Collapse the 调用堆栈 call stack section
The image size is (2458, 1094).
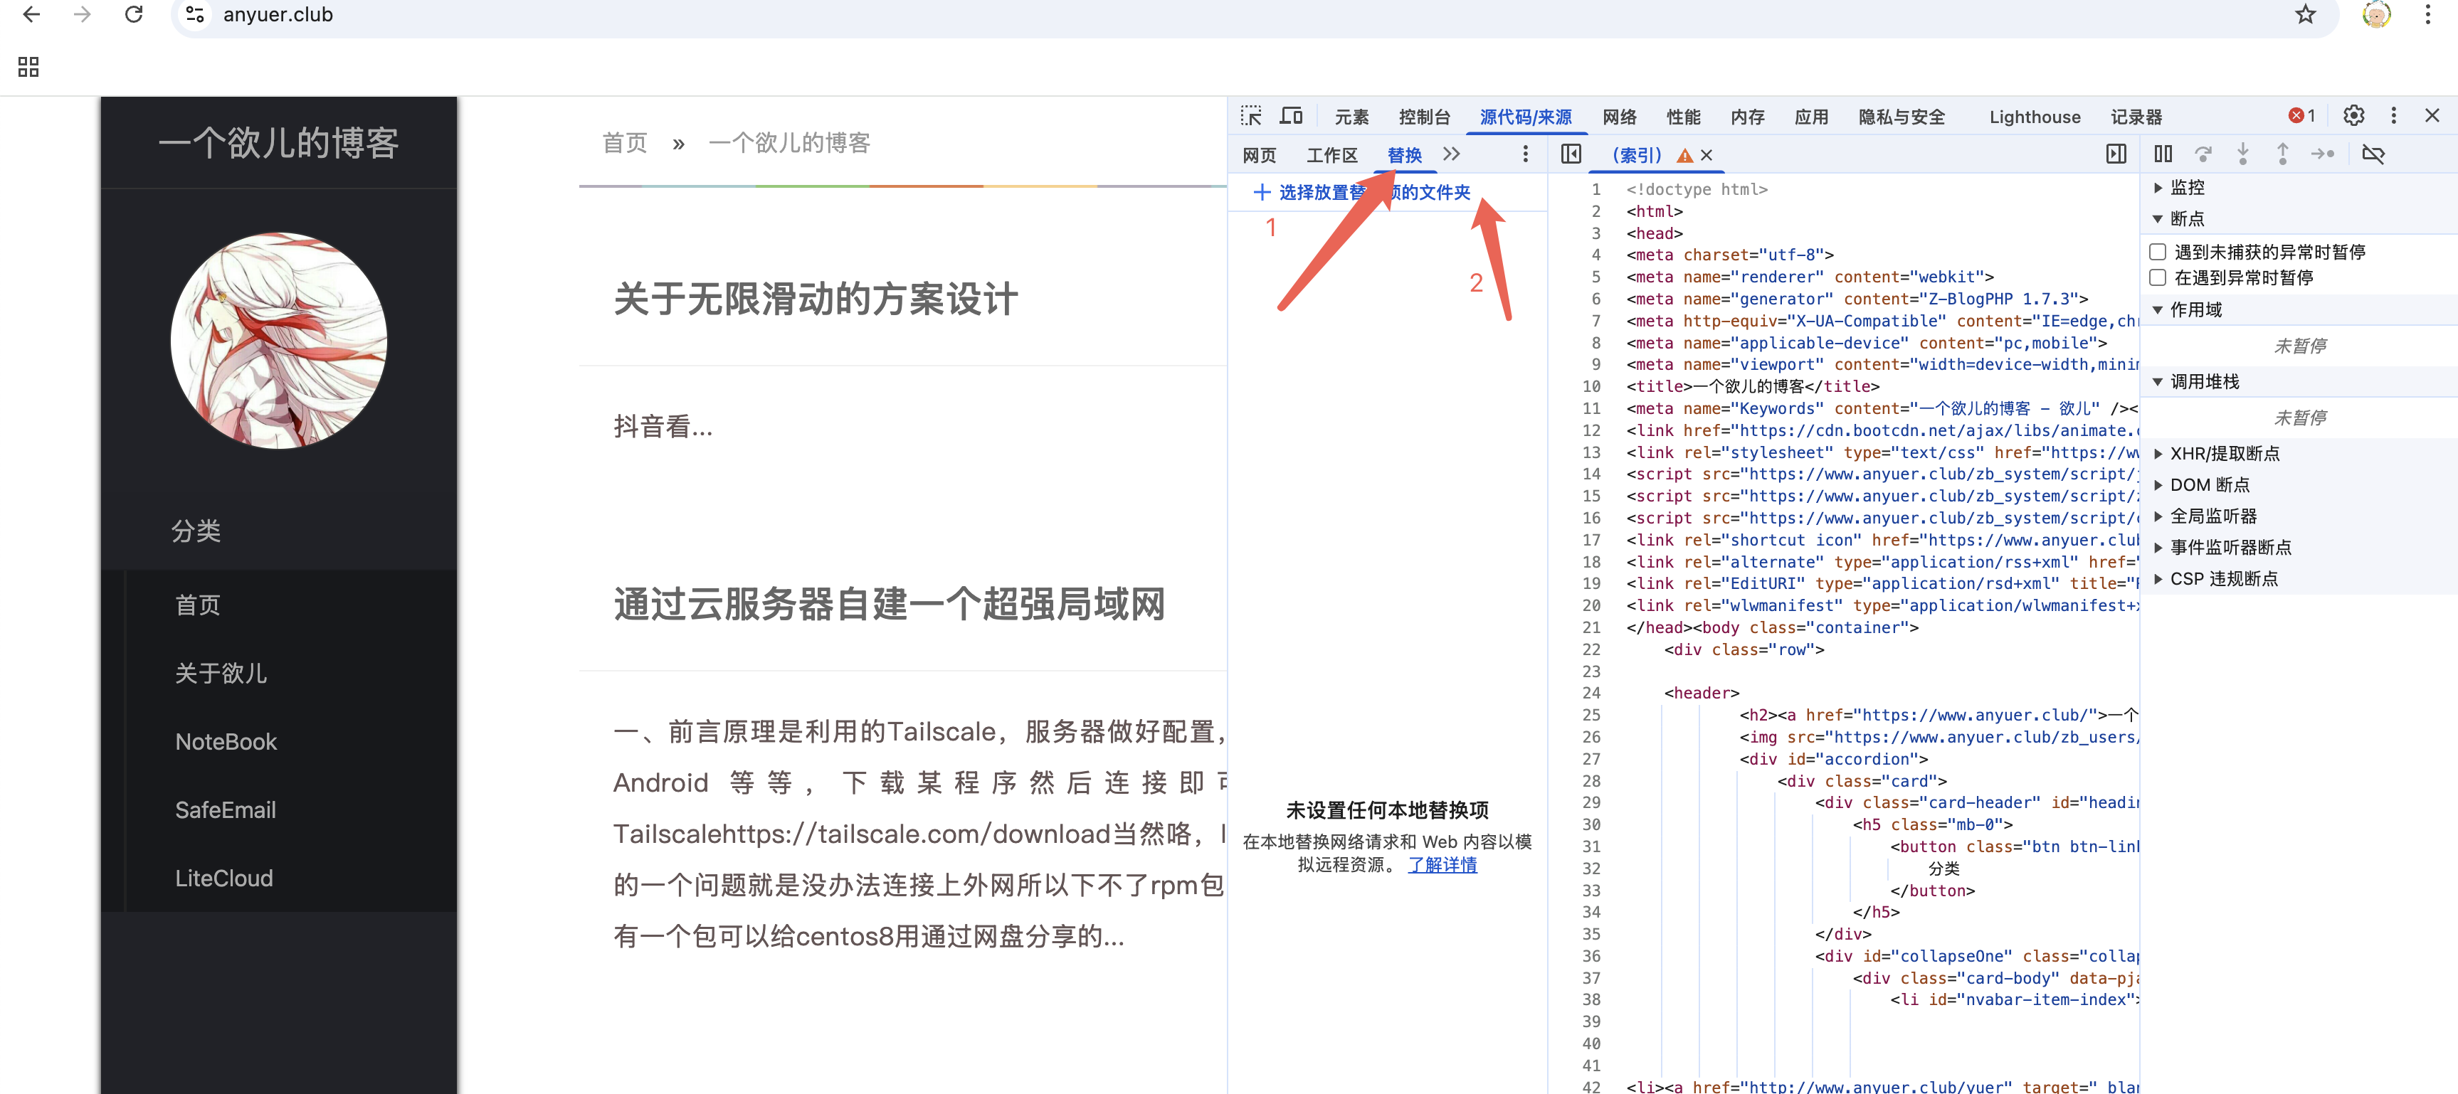2203,381
